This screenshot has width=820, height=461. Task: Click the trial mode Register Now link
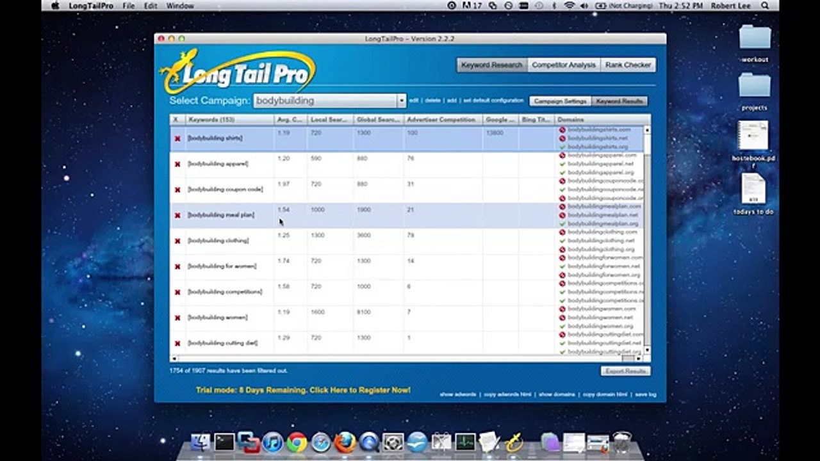(x=303, y=390)
